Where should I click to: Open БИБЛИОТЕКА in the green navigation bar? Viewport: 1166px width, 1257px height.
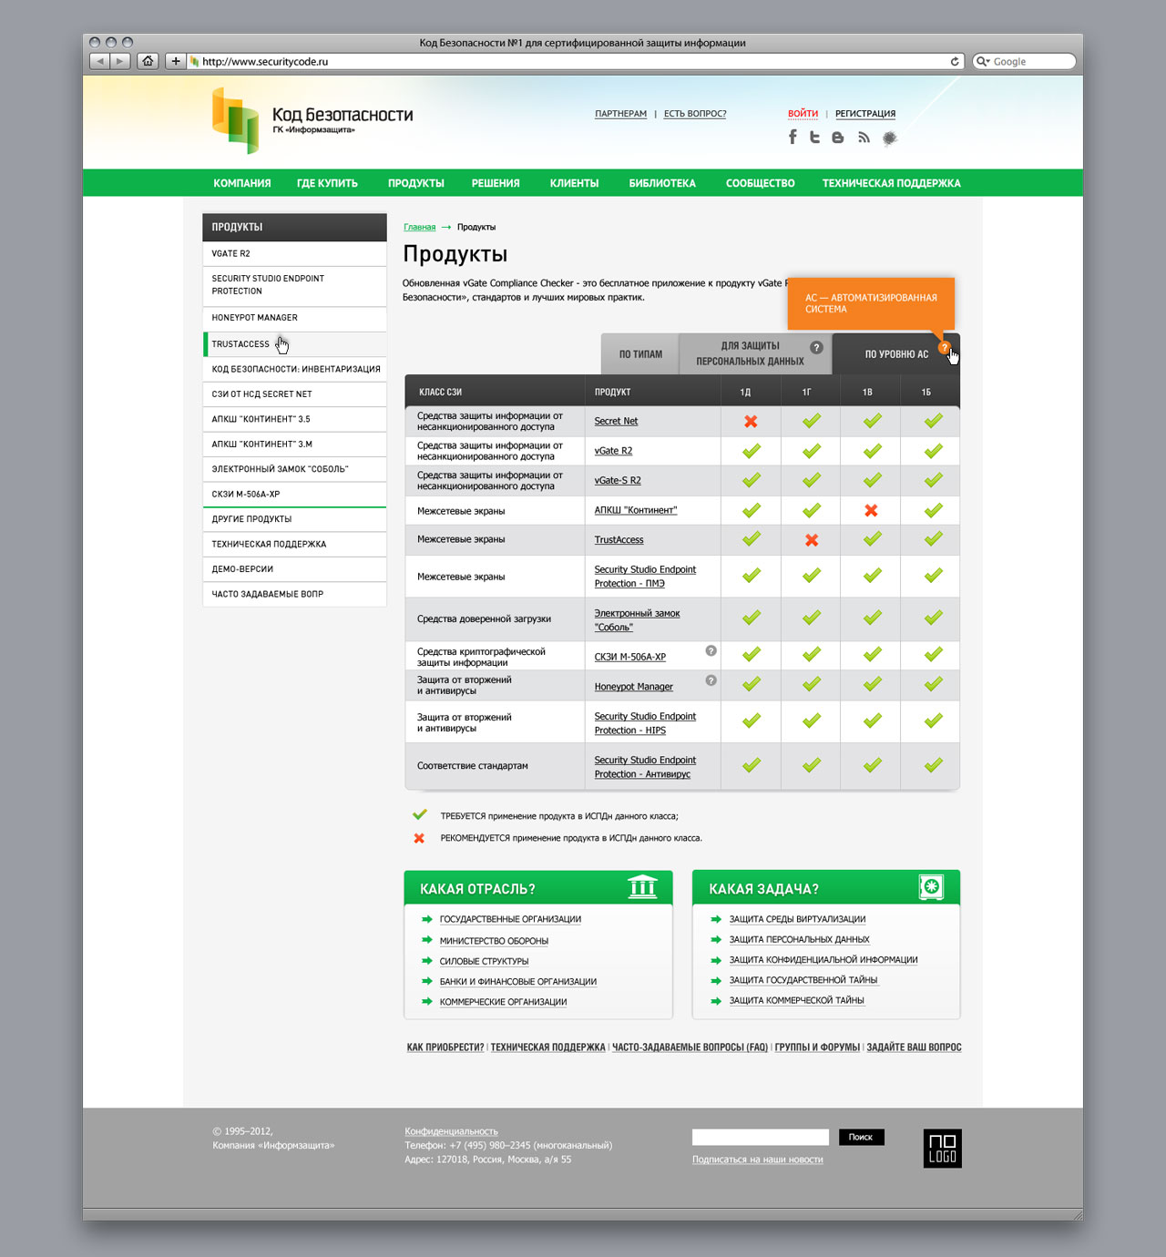(x=662, y=183)
